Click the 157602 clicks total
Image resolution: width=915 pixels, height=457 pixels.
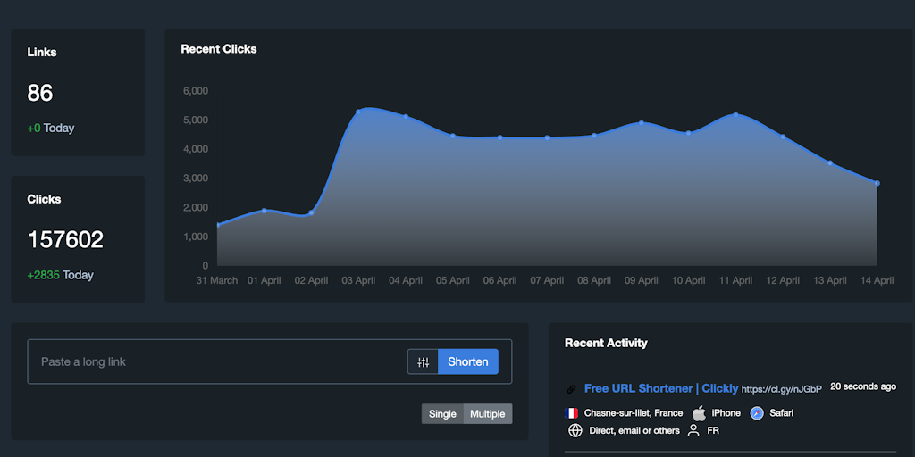point(65,240)
